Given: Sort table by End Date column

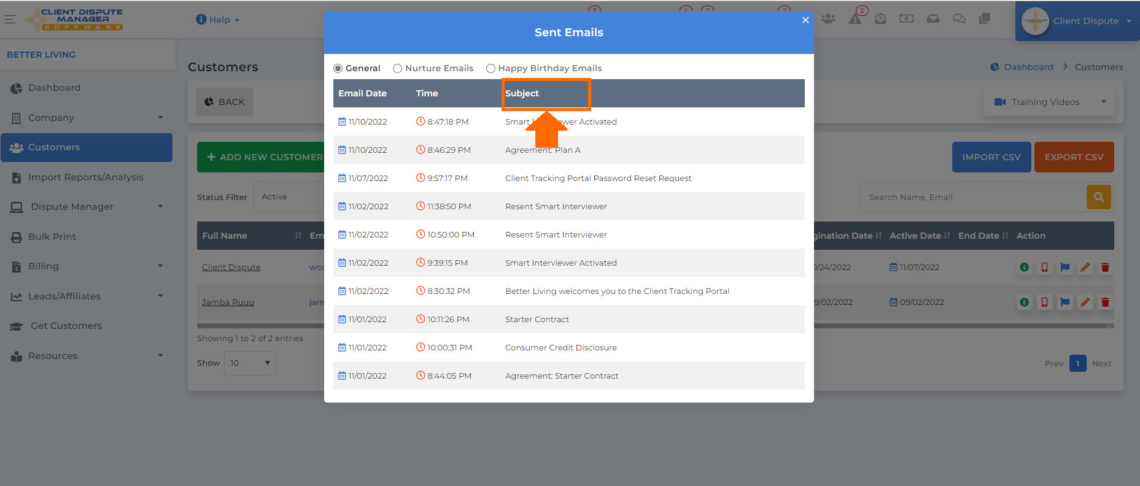Looking at the screenshot, I should [983, 236].
